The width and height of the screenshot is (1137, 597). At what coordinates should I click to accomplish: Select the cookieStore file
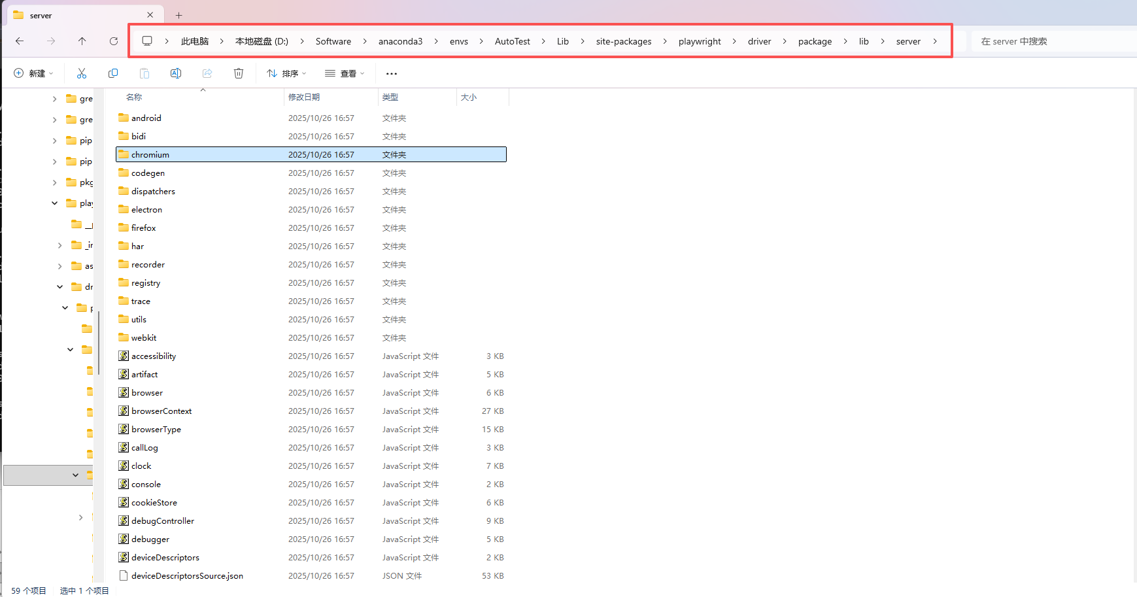[x=154, y=503]
